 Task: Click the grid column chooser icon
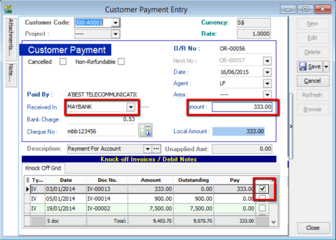coord(27,180)
